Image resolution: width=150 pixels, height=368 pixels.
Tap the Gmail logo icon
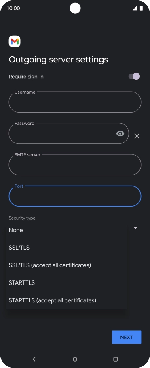click(x=15, y=41)
